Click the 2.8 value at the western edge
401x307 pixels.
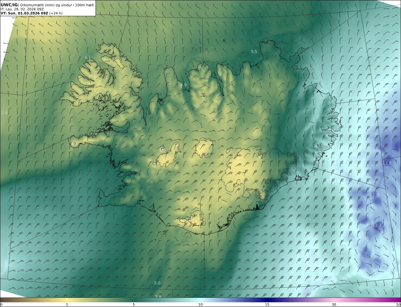click(x=4, y=112)
